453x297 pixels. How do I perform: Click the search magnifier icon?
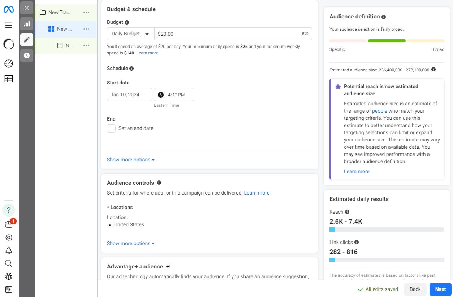click(9, 263)
